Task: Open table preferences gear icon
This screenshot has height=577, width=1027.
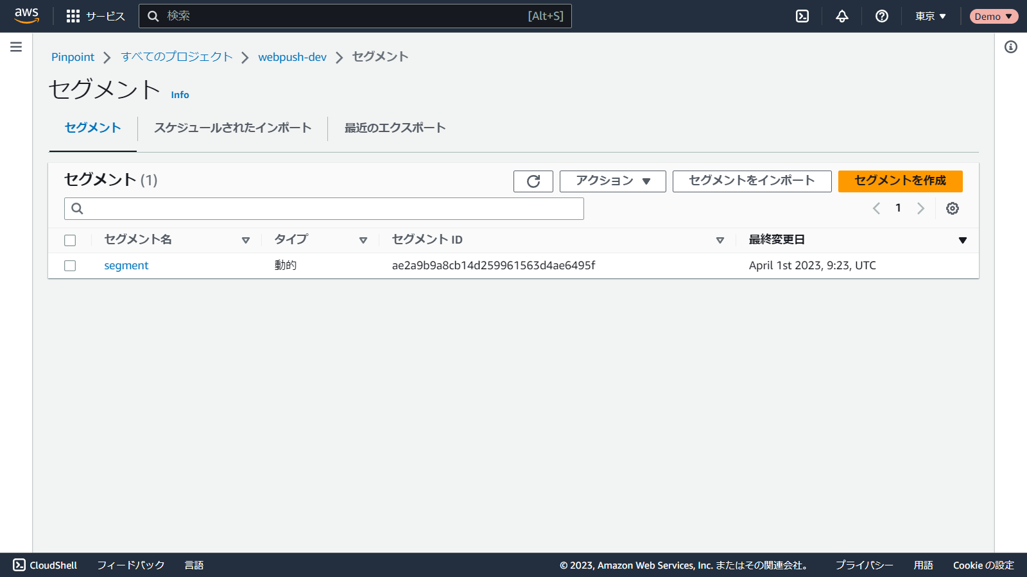Action: (x=953, y=208)
